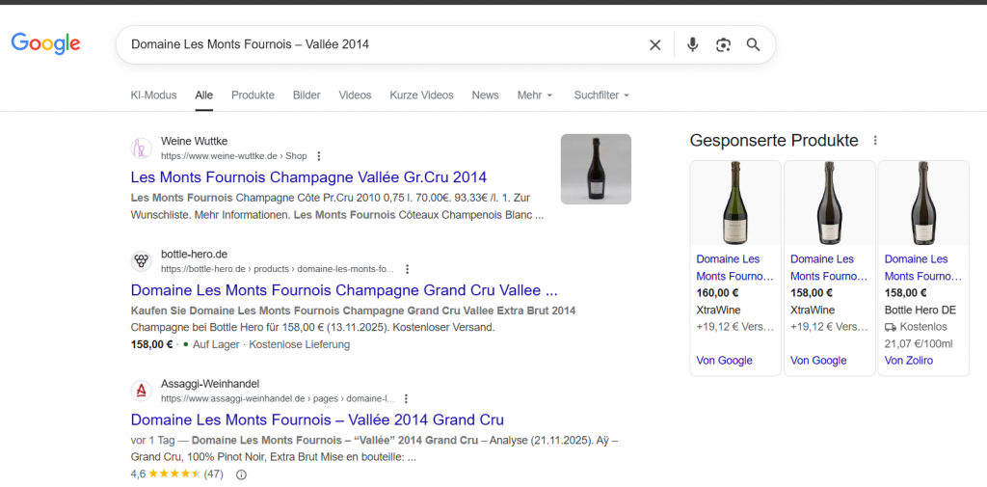Click inside the Google search text field
Image resolution: width=987 pixels, height=487 pixels.
[x=386, y=44]
